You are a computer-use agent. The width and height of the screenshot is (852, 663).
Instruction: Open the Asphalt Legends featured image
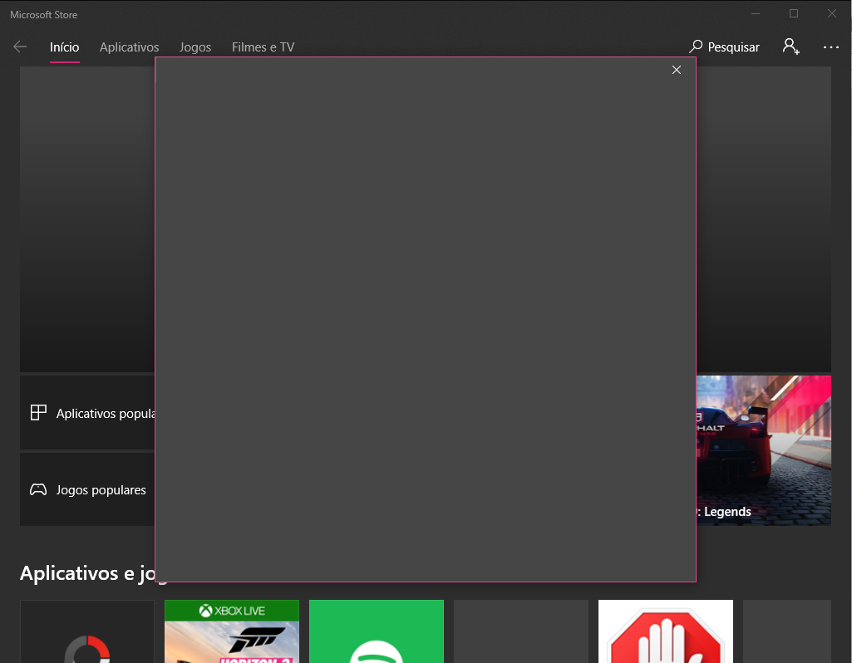pyautogui.click(x=763, y=450)
